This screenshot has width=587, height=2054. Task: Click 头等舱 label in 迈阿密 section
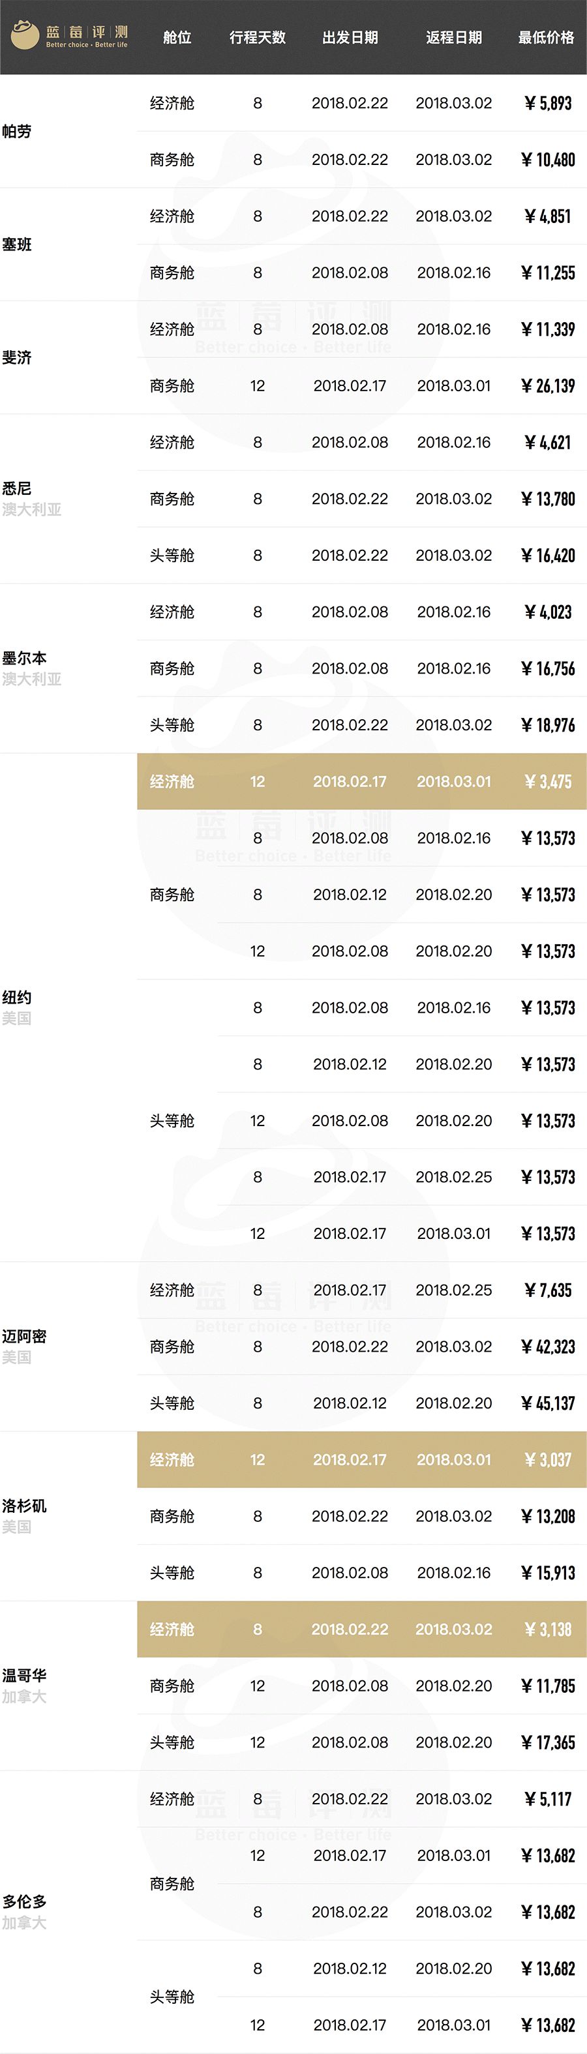coord(172,1403)
